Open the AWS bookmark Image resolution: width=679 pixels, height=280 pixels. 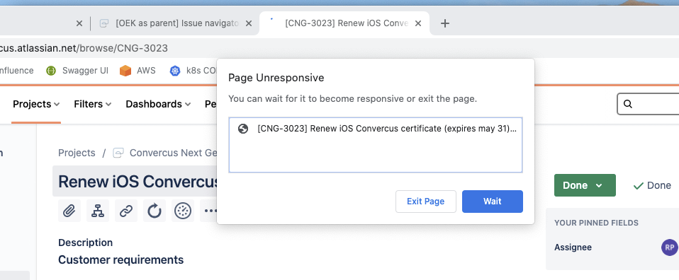(138, 71)
